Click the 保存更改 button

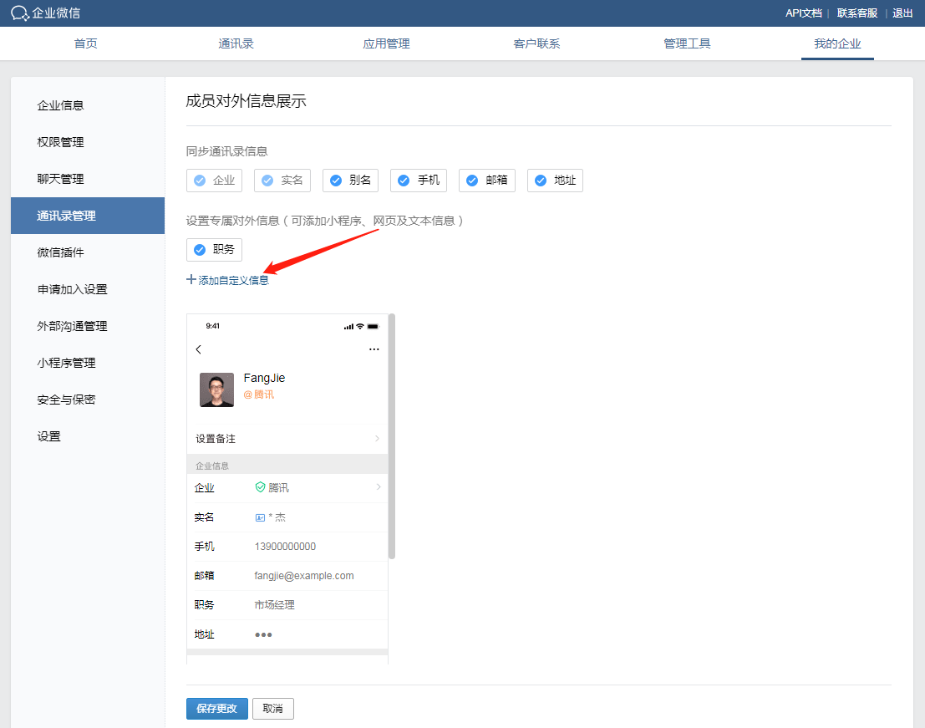pos(217,709)
